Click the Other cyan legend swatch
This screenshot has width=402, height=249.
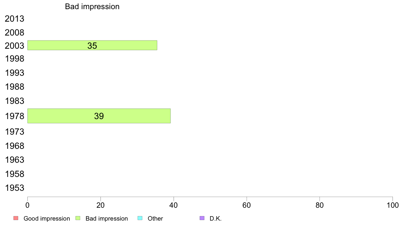coord(140,218)
